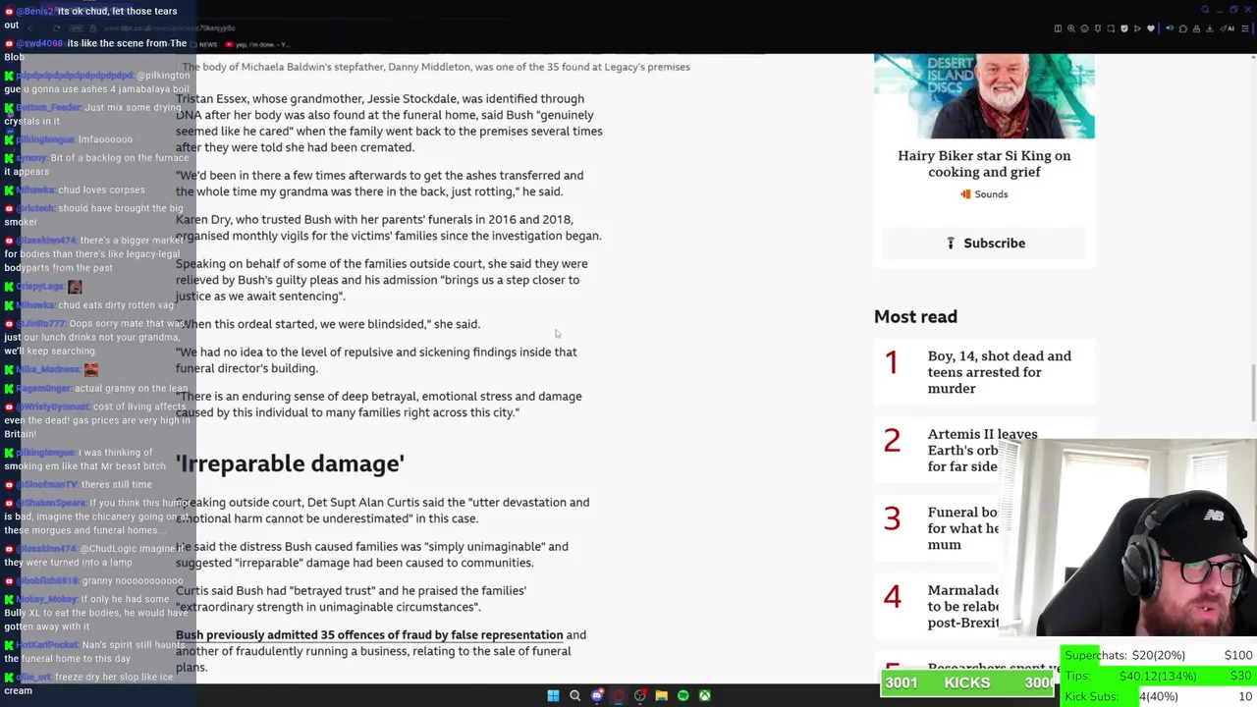Open split screen view in browser toolbar
1257x707 pixels.
pyautogui.click(x=1058, y=28)
